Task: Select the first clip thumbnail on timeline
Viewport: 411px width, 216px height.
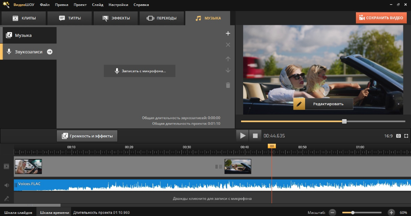Action: [x=28, y=167]
